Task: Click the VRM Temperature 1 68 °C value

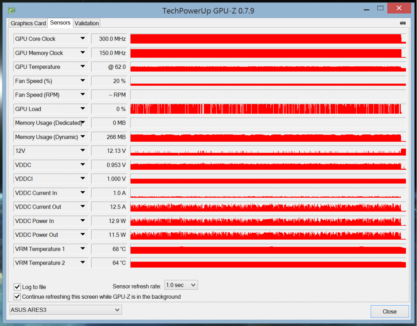Action: pyautogui.click(x=109, y=249)
